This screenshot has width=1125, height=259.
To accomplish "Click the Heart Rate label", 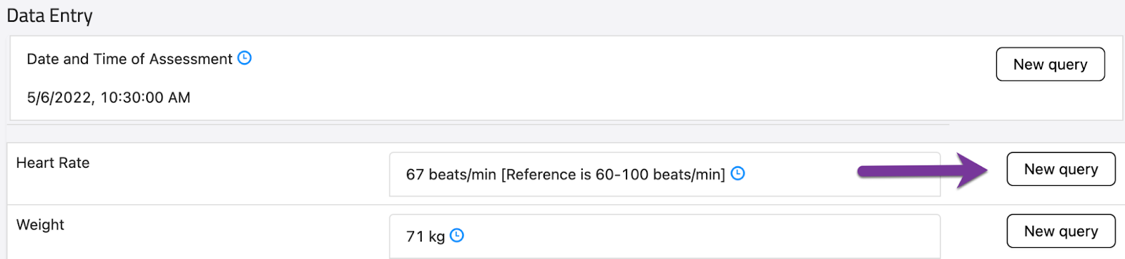I will point(53,163).
